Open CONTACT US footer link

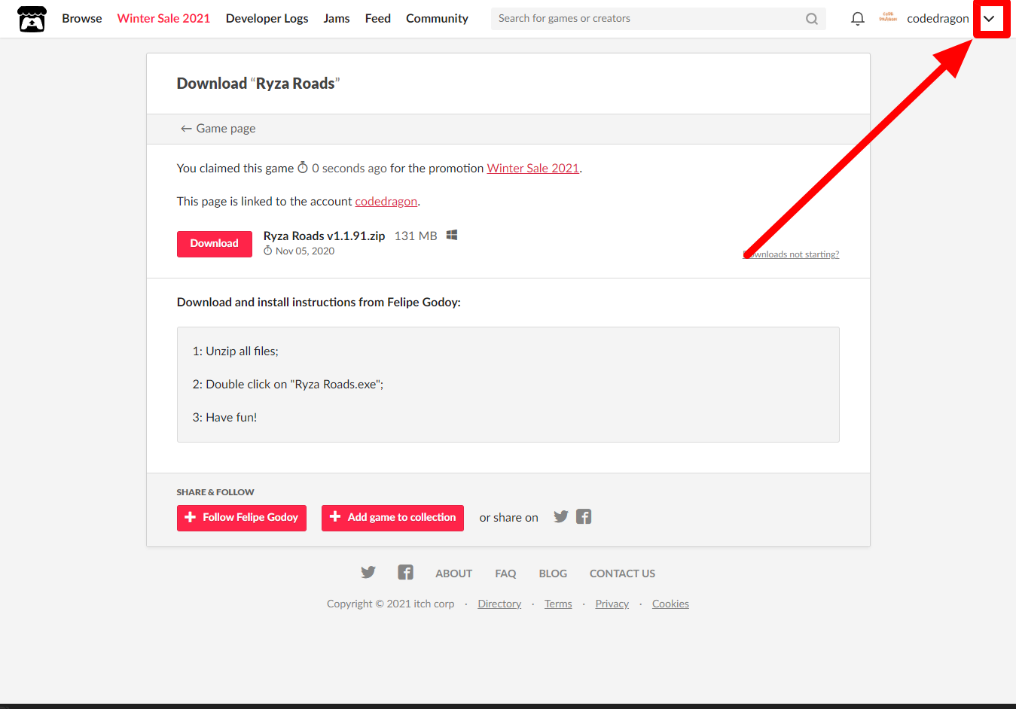point(622,574)
